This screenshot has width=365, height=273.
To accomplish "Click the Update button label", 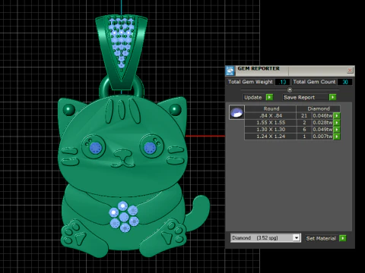I will tap(253, 97).
